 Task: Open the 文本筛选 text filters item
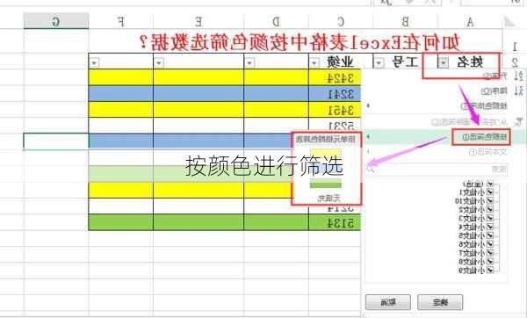[x=487, y=152]
